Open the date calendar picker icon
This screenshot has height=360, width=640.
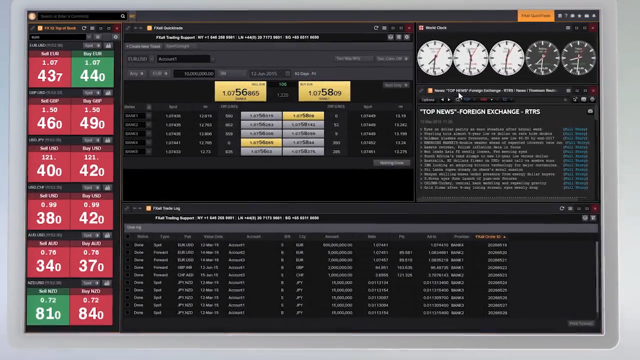[x=287, y=73]
